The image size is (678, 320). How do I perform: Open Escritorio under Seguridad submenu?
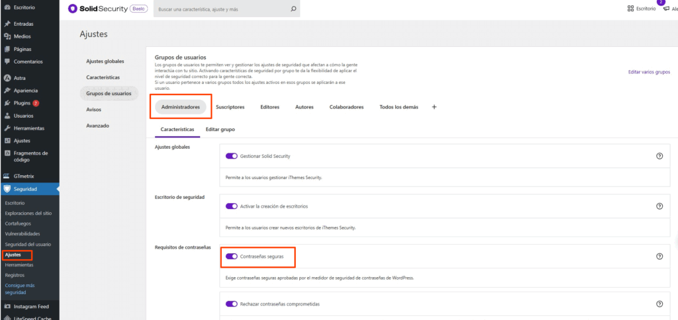15,202
